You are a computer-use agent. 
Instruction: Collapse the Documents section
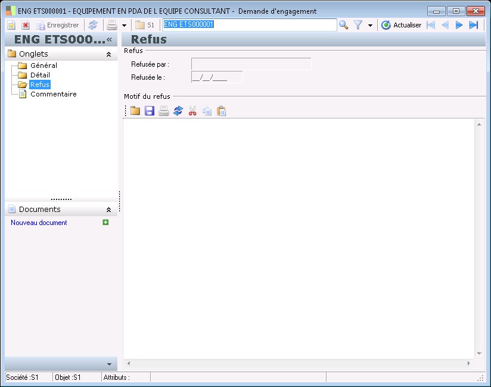(108, 210)
